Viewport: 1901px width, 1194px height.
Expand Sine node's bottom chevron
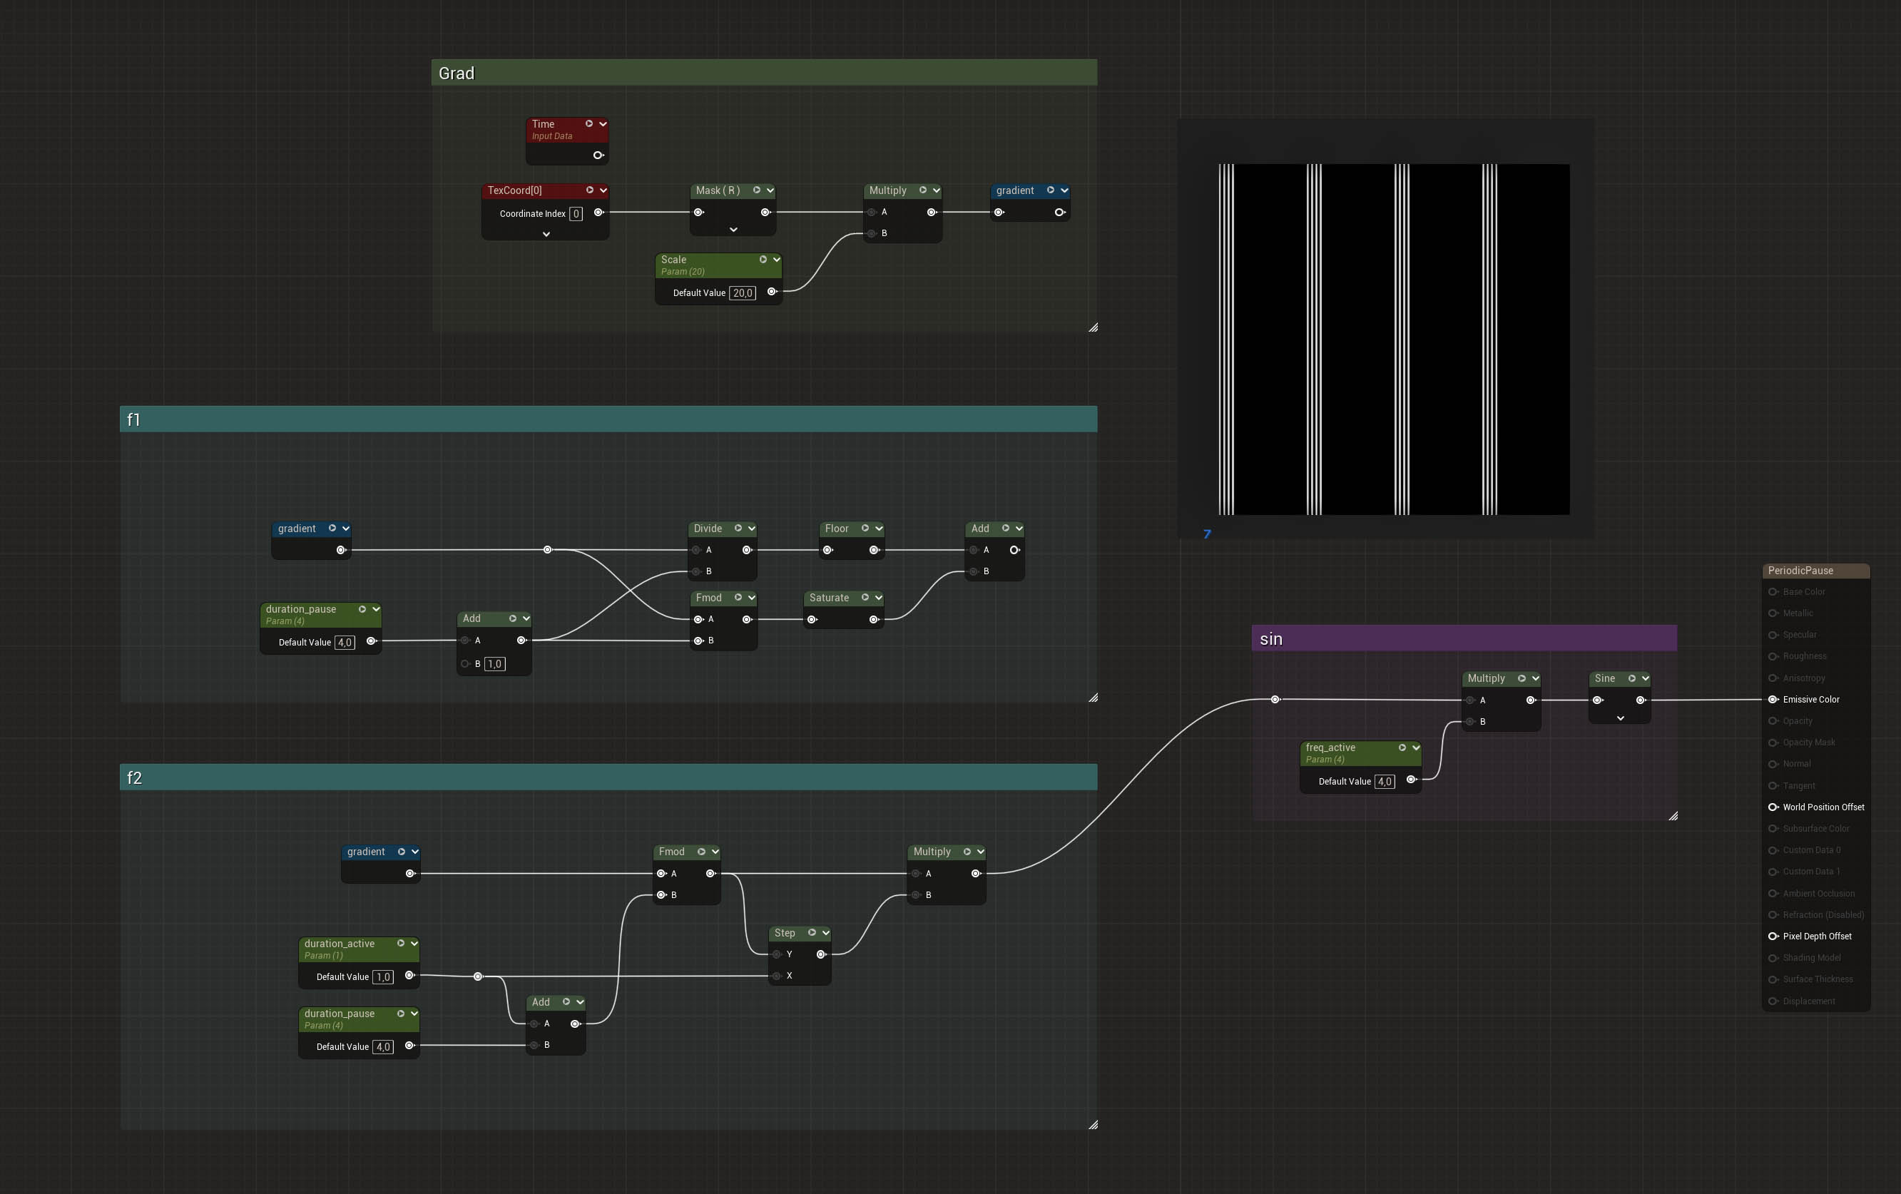(x=1620, y=718)
